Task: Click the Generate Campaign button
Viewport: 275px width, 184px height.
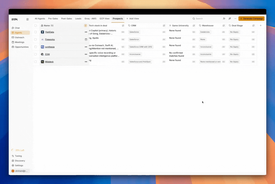Action: point(251,19)
